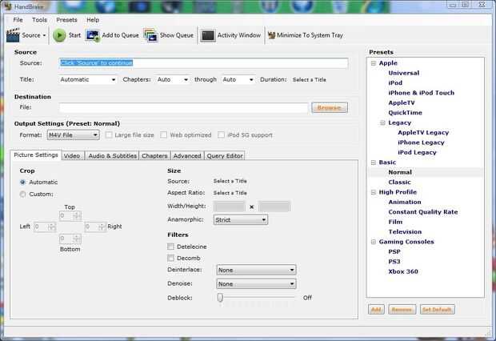Viewport: 496px width, 341px height.
Task: Select the AppleTV preset
Action: coord(402,102)
